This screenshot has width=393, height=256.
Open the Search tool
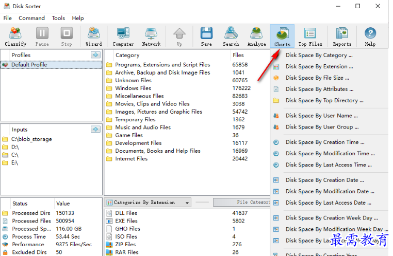coord(231,36)
